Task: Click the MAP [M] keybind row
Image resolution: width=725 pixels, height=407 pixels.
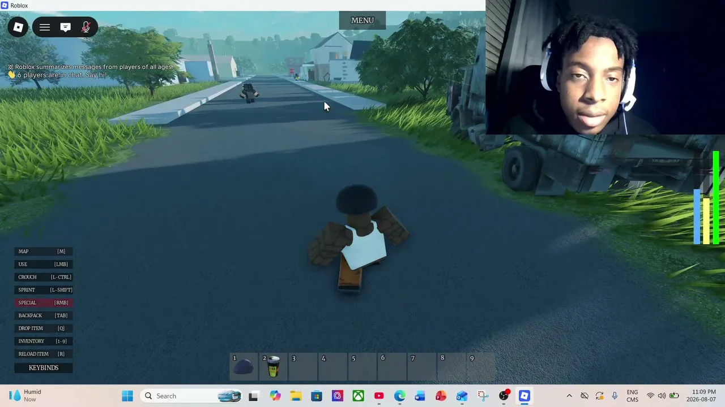Action: 44,252
